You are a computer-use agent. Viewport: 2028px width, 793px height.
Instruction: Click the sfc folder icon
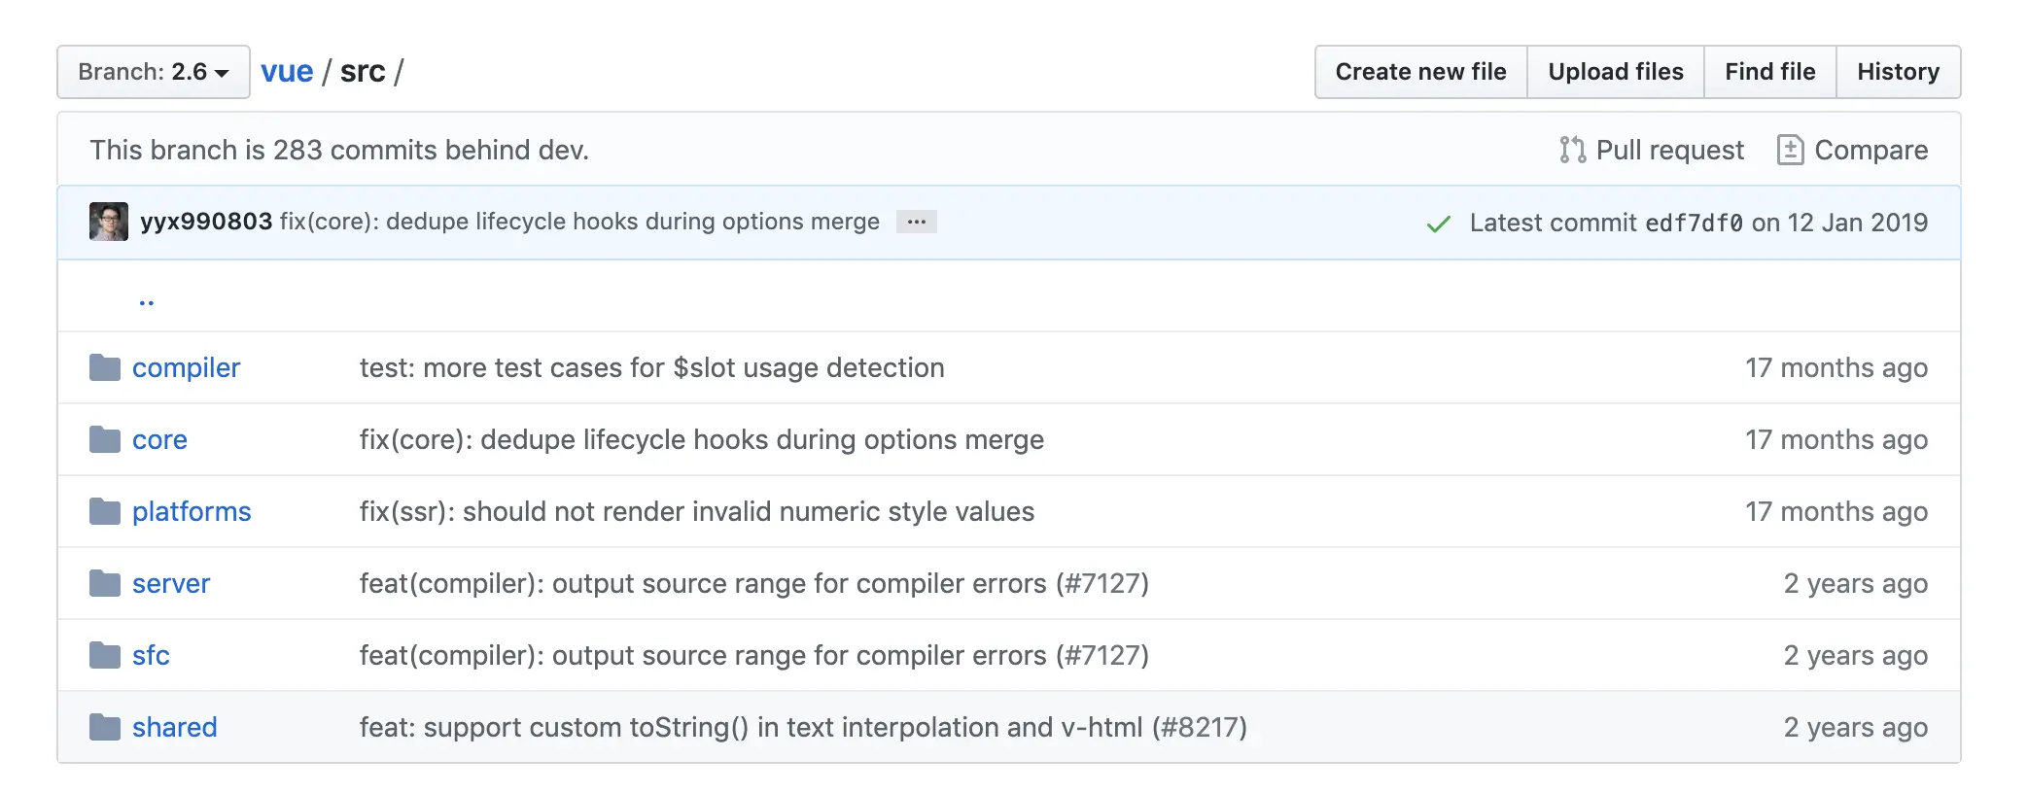tap(105, 655)
